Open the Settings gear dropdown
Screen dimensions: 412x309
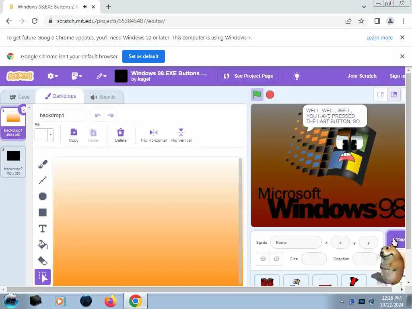[53, 76]
